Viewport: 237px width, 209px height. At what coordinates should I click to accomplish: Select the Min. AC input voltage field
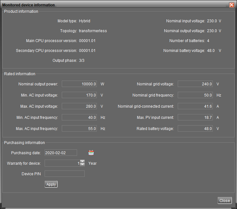click(79, 95)
